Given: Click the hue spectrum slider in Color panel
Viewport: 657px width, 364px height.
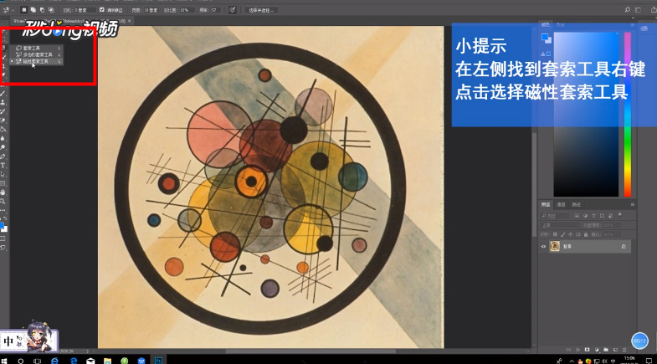Looking at the screenshot, I should (x=628, y=115).
